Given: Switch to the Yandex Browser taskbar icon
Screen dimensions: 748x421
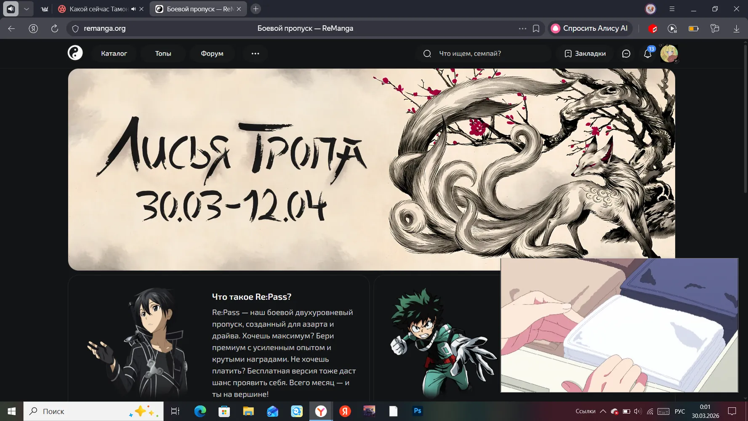Looking at the screenshot, I should [321, 411].
